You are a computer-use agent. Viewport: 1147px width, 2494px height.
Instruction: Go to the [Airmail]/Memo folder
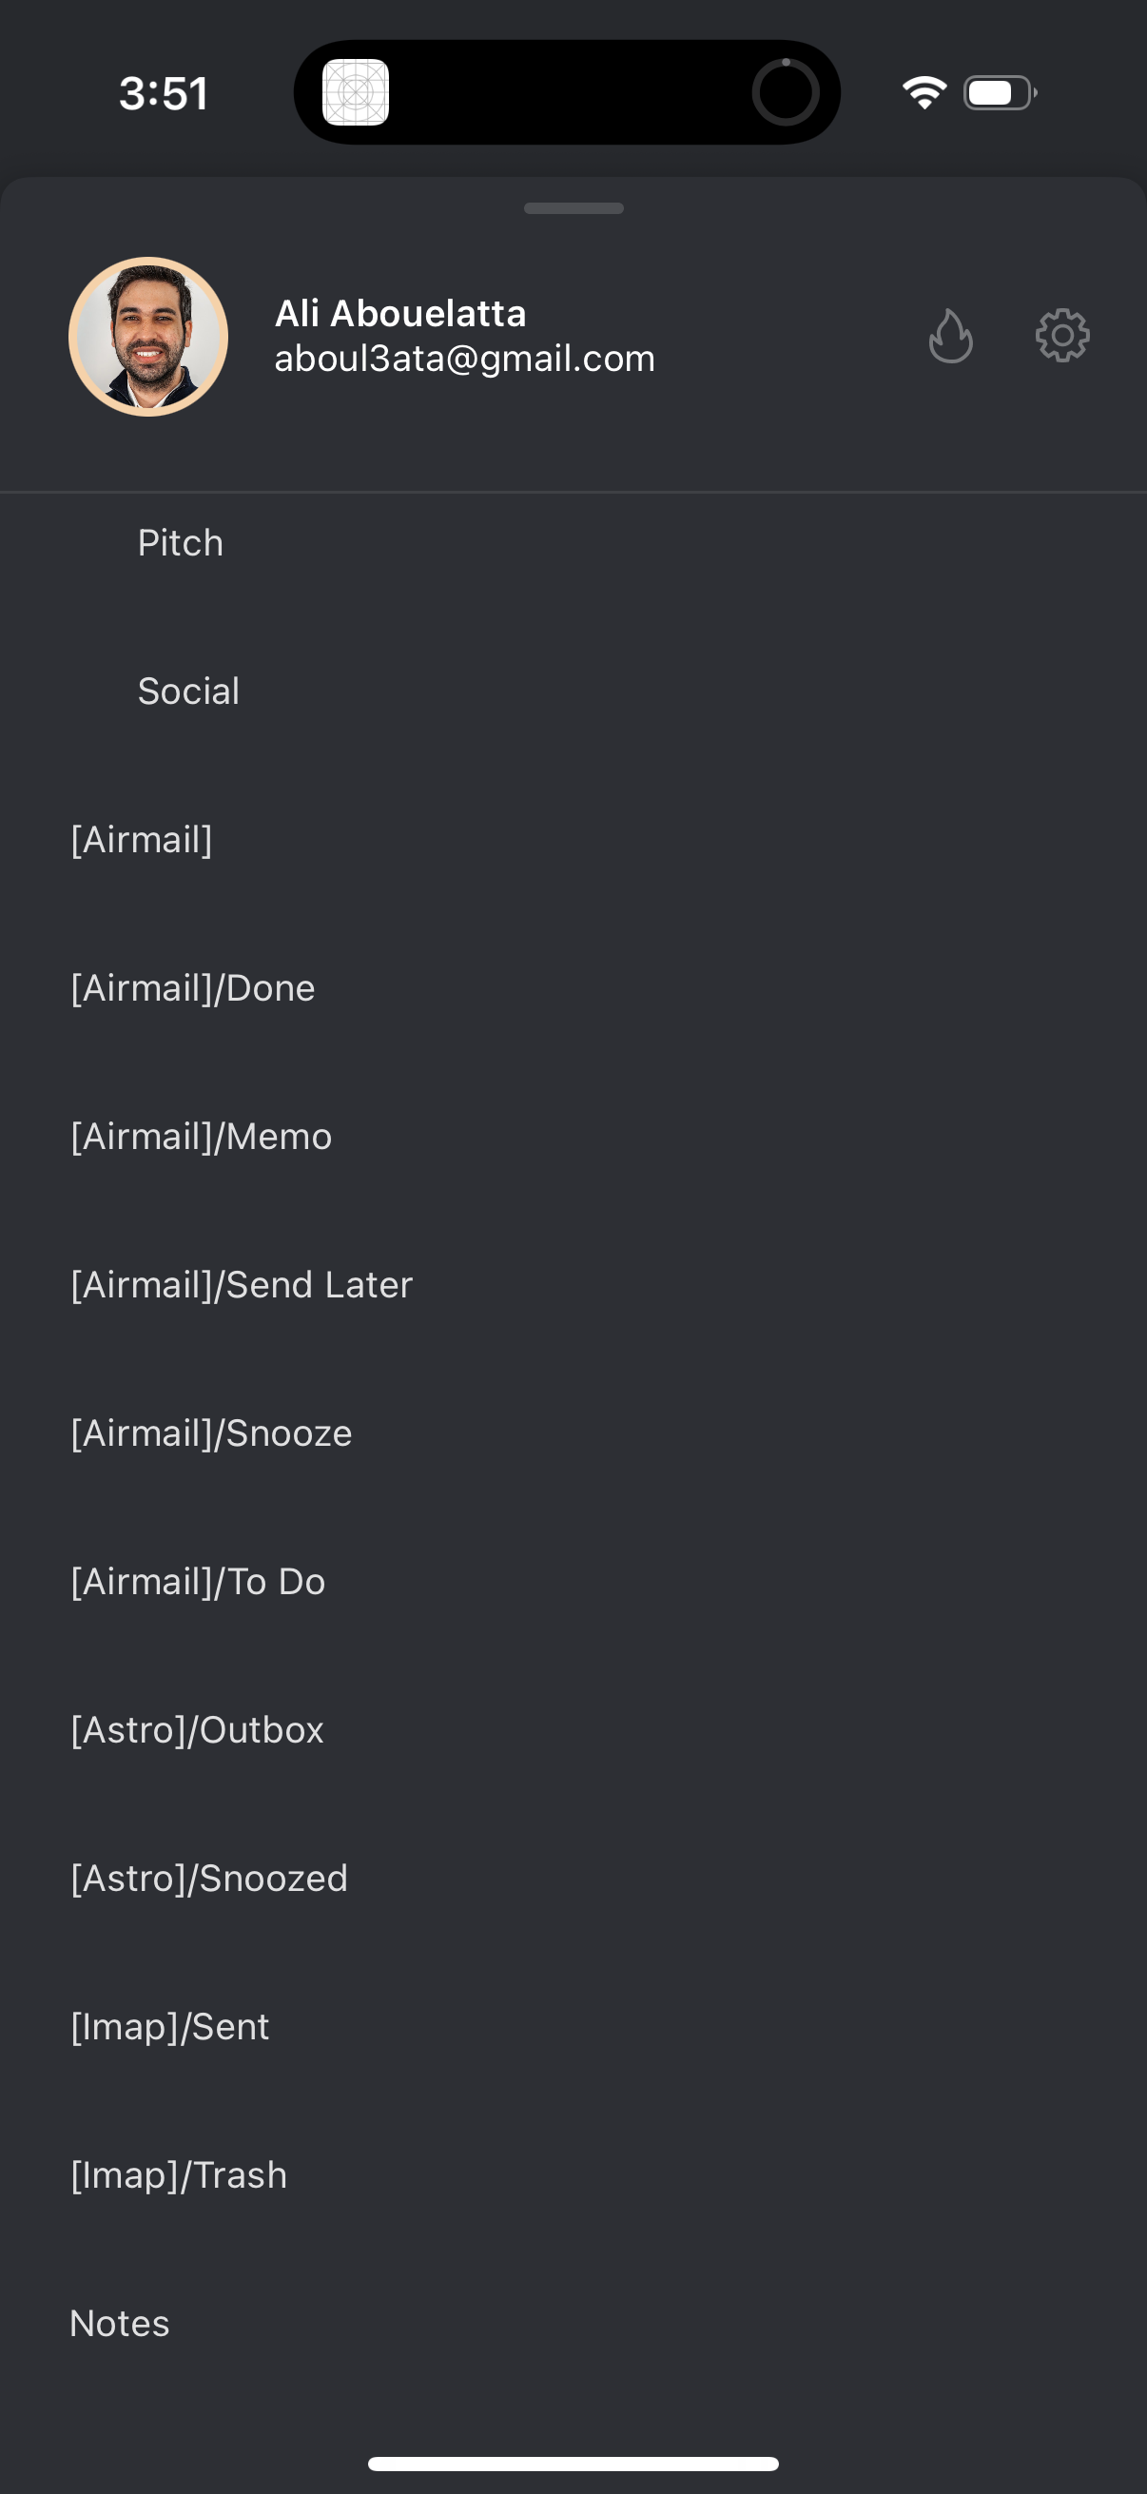[x=202, y=1137]
